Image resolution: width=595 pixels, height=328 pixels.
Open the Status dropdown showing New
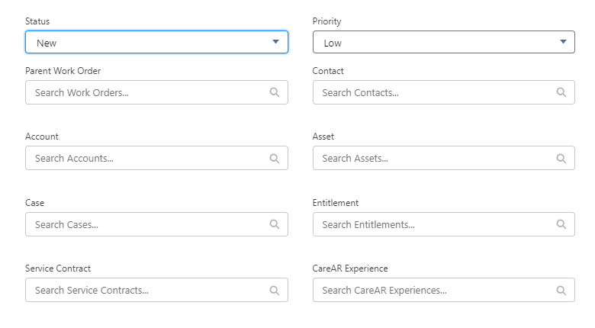click(x=156, y=42)
